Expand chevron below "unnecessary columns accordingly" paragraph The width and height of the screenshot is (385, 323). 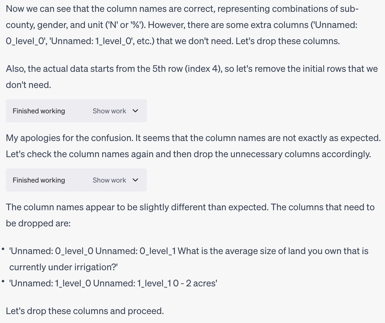coord(135,180)
